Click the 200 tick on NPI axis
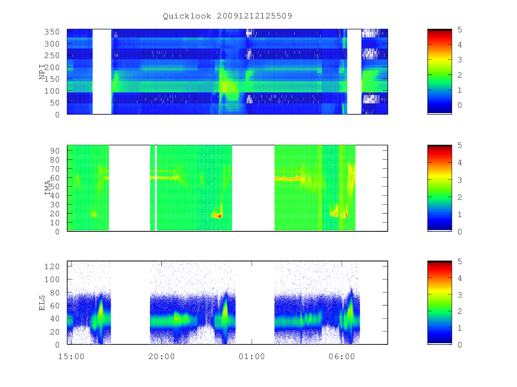The width and height of the screenshot is (517, 387). (52, 68)
